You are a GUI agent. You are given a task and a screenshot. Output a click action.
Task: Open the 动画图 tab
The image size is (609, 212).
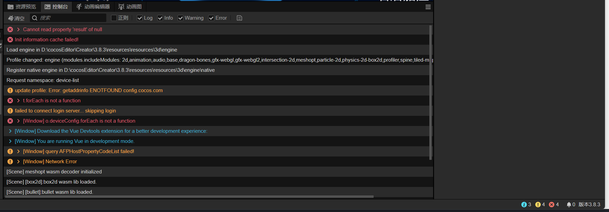(130, 7)
